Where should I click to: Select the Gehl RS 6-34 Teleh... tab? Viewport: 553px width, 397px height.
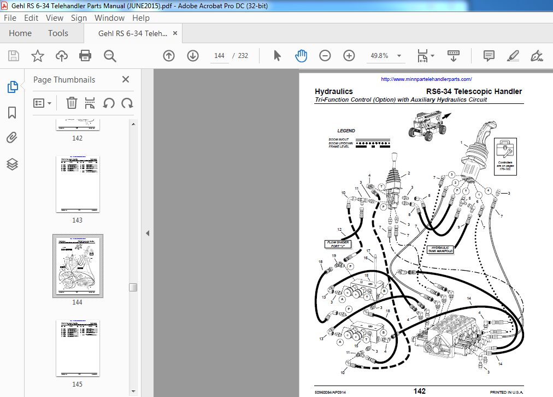[133, 33]
